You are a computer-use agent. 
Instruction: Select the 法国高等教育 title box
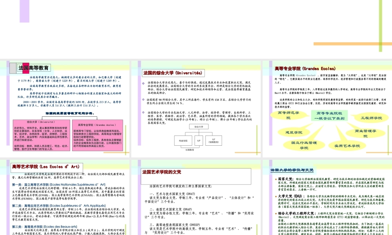(x=33, y=67)
